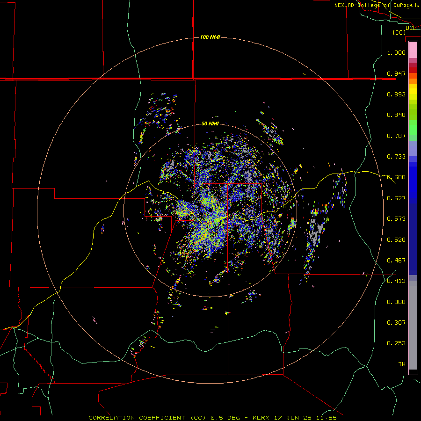The height and width of the screenshot is (421, 421).
Task: Click the 0.360 scale value
Action: click(396, 302)
